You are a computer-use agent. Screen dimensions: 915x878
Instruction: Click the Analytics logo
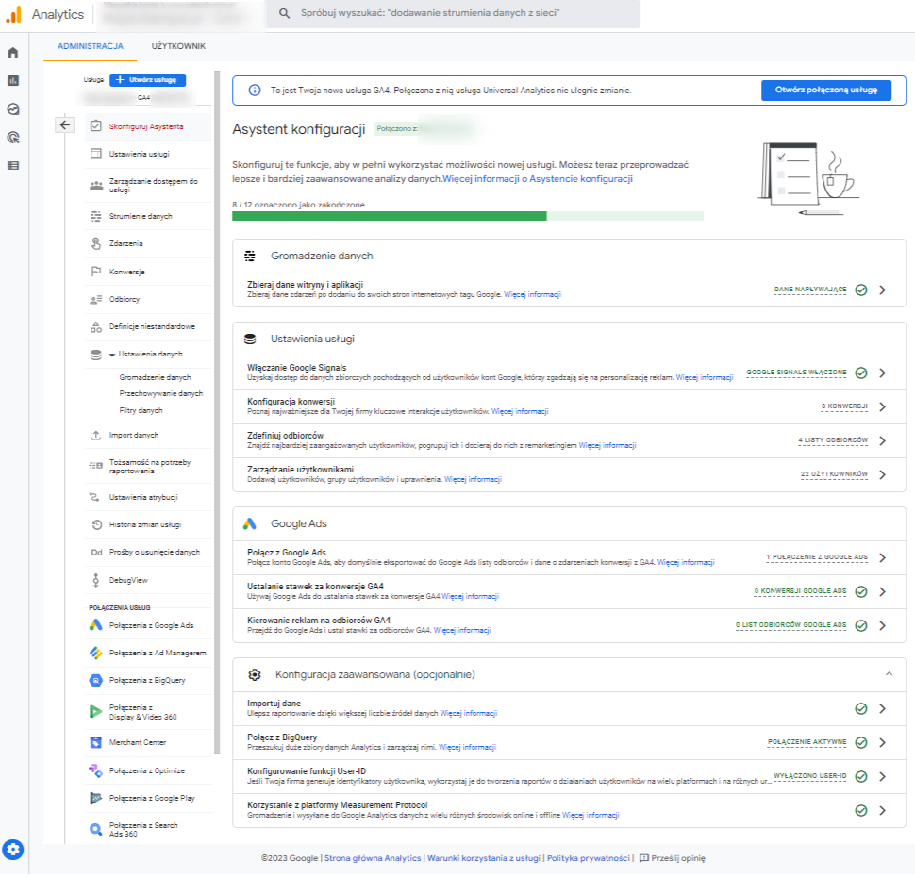point(14,14)
